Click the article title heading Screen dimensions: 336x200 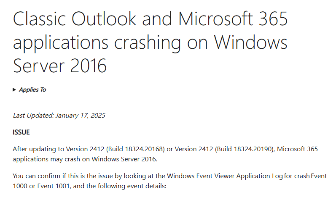click(x=150, y=42)
